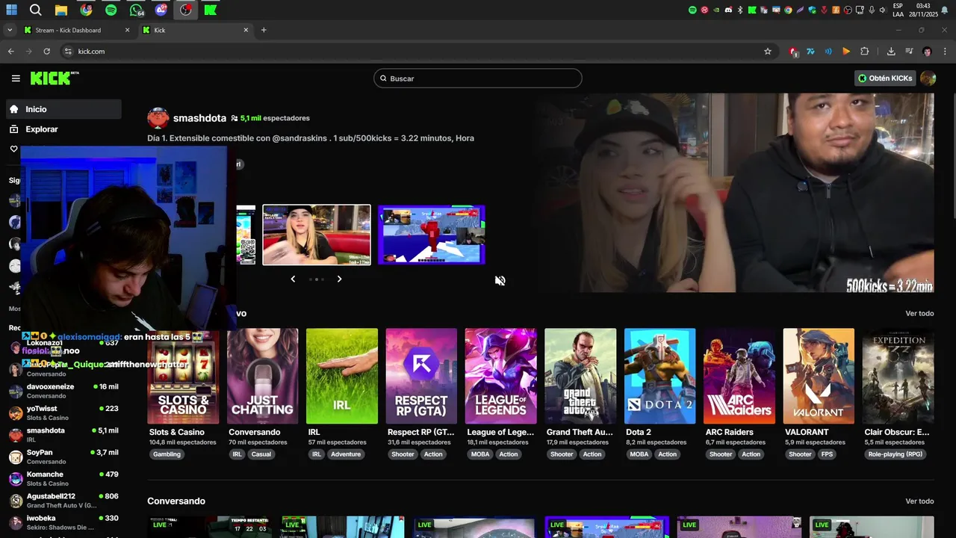This screenshot has width=956, height=538.
Task: Open Chrome three-dot menu
Action: pyautogui.click(x=945, y=52)
